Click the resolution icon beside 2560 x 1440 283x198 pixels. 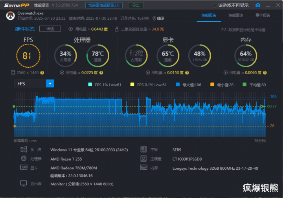13,73
